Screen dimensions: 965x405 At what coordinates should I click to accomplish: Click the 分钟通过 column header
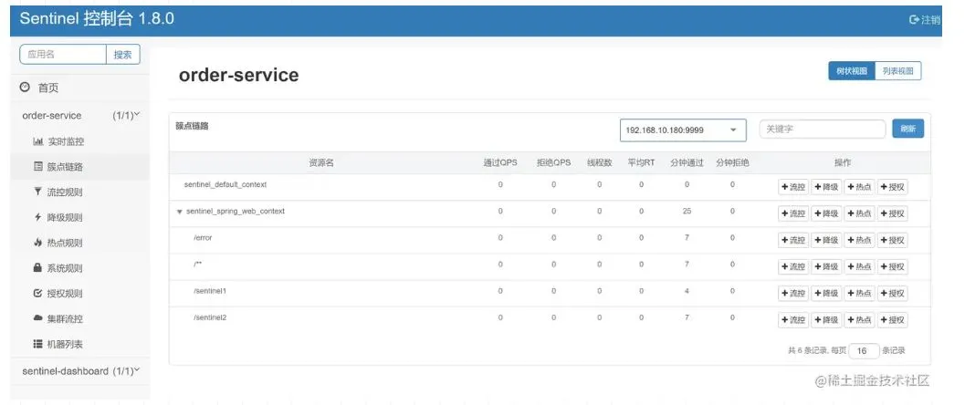[x=687, y=163]
